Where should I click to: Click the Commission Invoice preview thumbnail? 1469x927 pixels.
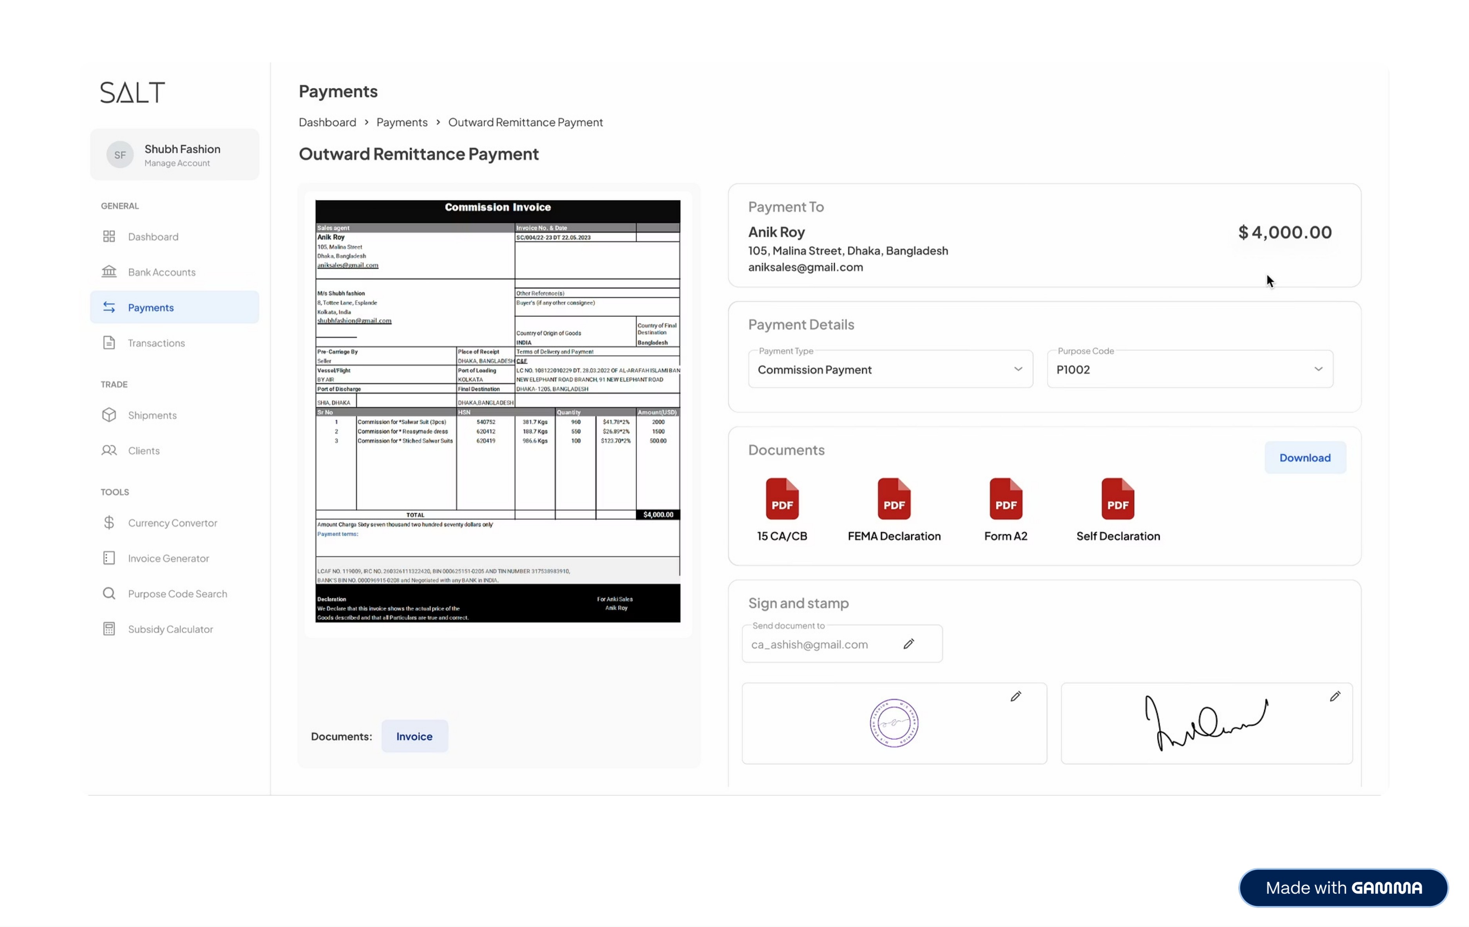[x=497, y=410]
